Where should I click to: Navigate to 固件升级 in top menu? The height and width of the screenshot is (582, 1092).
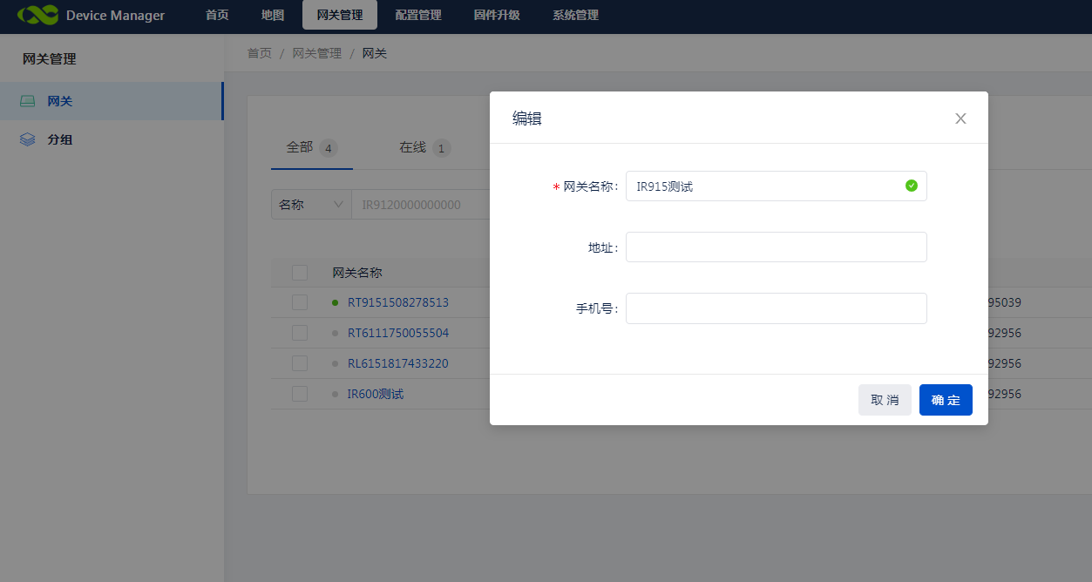(496, 15)
